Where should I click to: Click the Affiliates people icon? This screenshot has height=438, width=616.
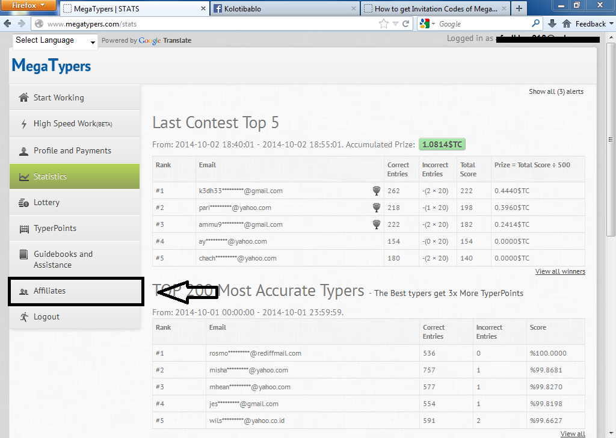click(23, 291)
